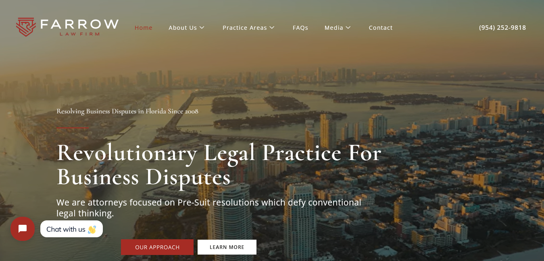This screenshot has height=261, width=544.
Task: Click the waving hand emoji in chat prompt
Action: click(92, 229)
